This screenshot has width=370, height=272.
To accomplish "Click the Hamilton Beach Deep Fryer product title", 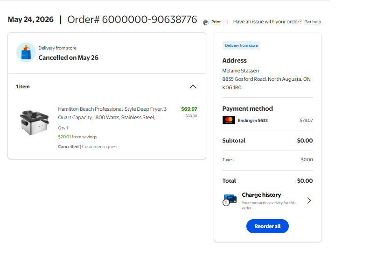I will click(112, 113).
